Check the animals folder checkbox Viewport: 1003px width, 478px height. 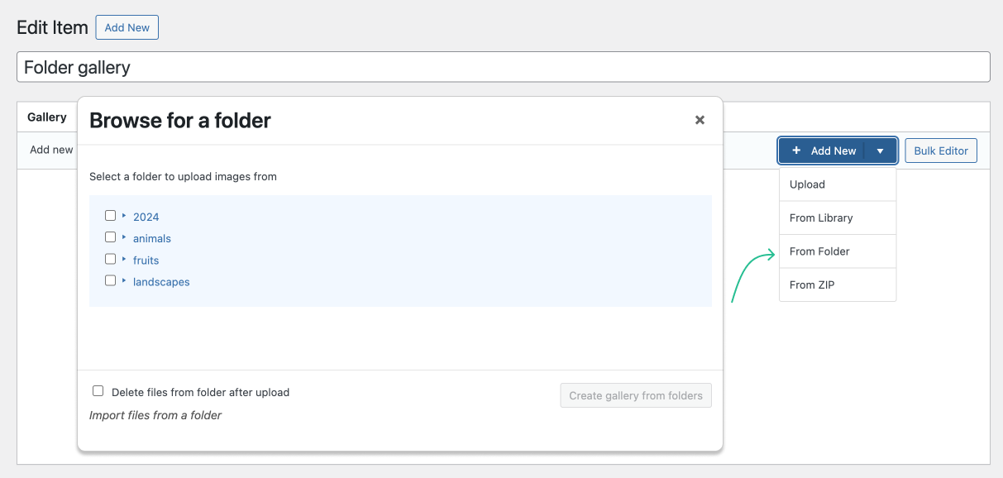tap(111, 237)
